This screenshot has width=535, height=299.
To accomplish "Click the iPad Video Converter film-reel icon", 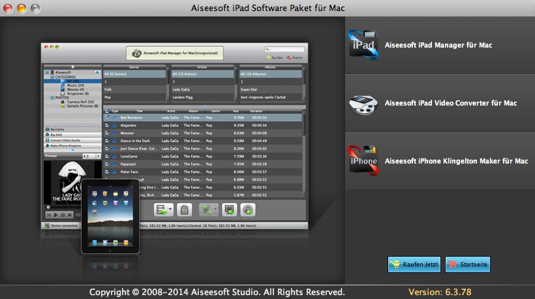I will 363,104.
